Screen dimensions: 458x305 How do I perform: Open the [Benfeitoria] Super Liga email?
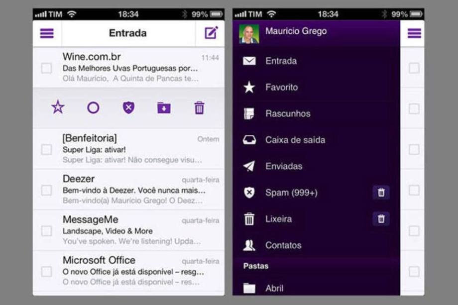[x=134, y=149]
